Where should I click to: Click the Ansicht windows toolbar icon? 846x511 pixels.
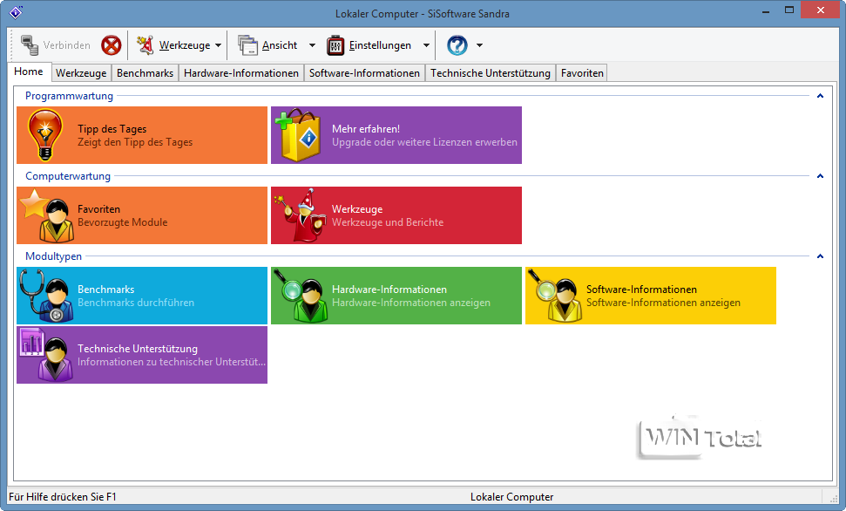[248, 45]
